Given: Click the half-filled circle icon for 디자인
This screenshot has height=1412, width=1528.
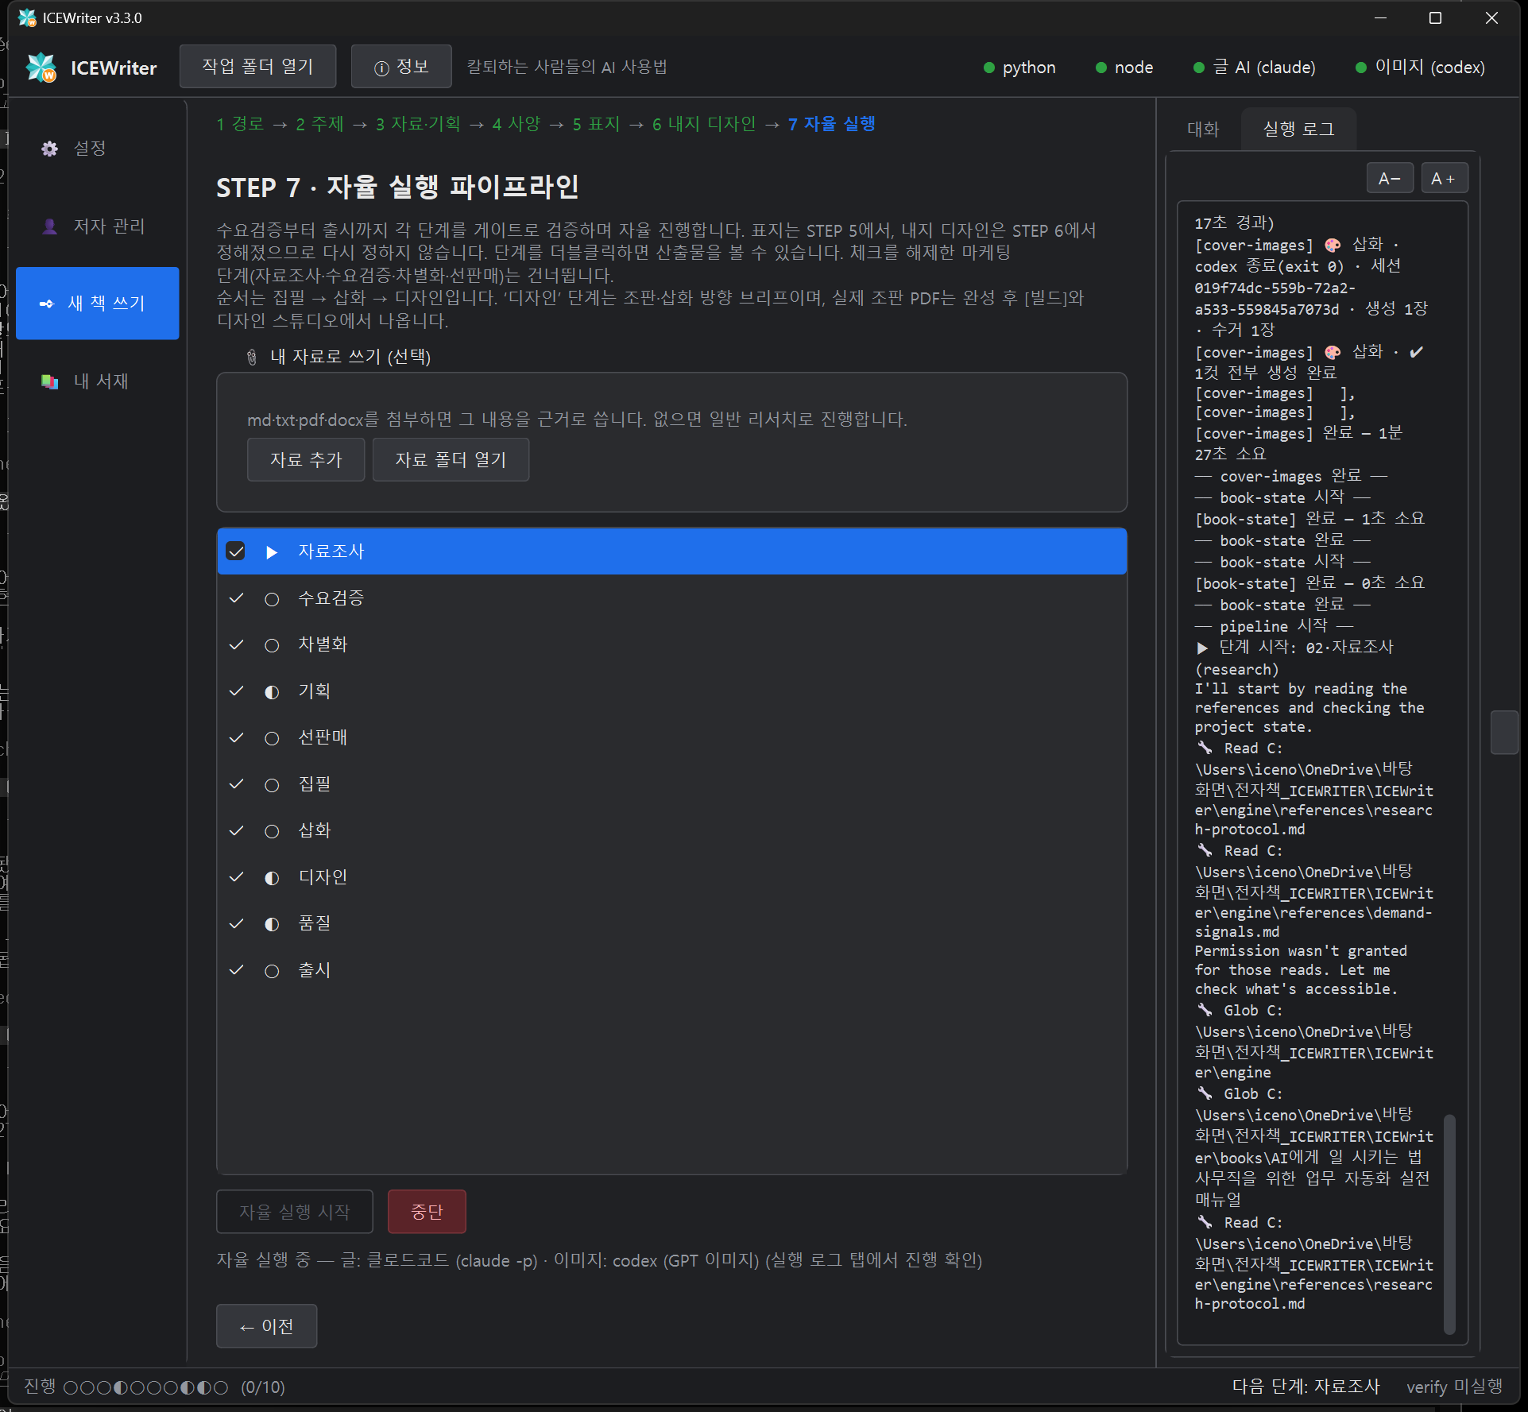Looking at the screenshot, I should pyautogui.click(x=272, y=878).
